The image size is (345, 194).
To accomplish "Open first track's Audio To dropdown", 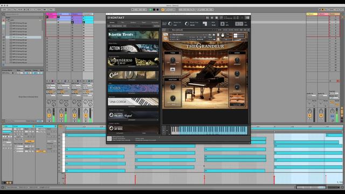I will pos(51,95).
